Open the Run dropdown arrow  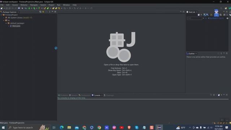click(x=37, y=8)
